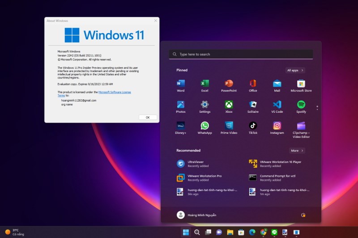Open Google Chrome on the taskbar
The image size is (358, 238).
click(x=263, y=232)
